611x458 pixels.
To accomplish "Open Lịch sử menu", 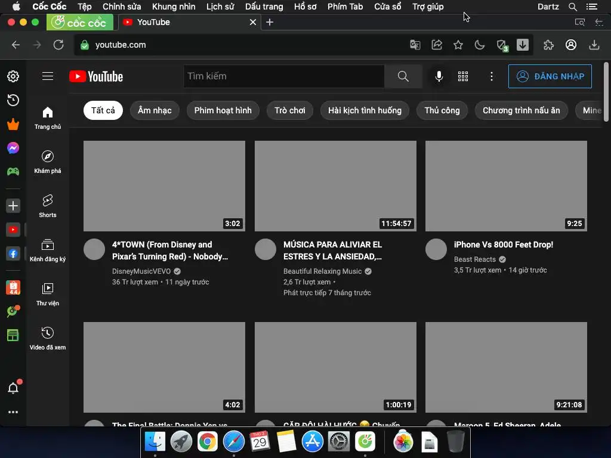I will [x=220, y=7].
